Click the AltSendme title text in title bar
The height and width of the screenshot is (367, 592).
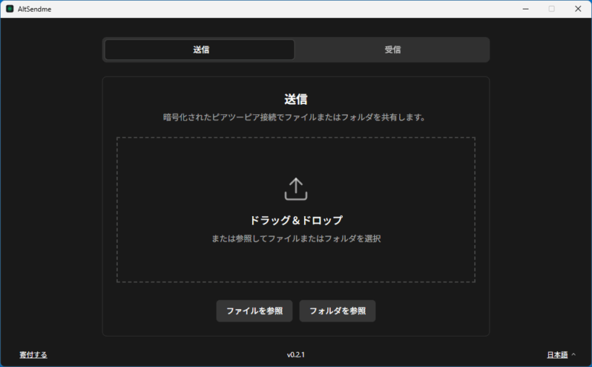click(x=35, y=9)
